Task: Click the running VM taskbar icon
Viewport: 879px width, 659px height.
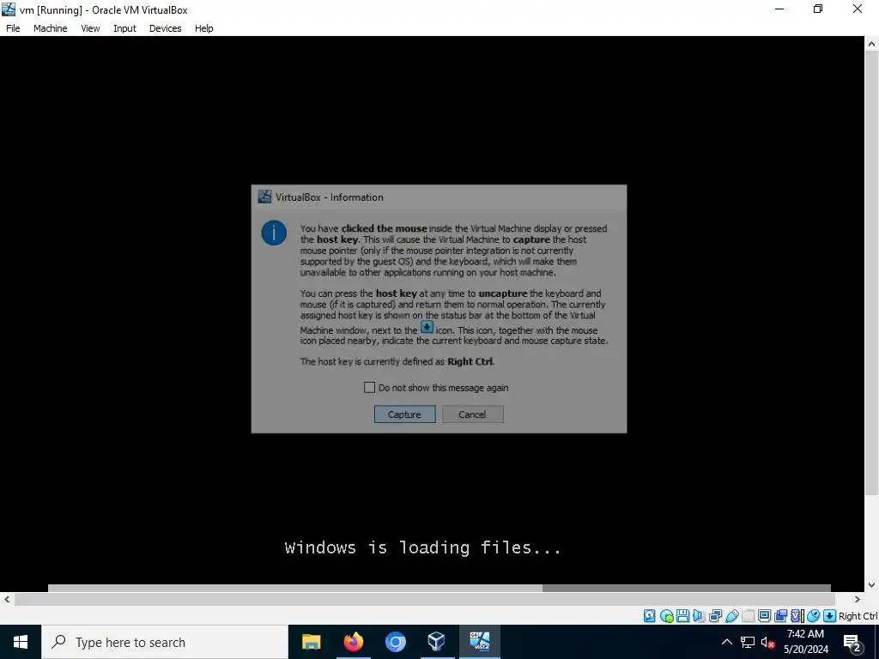Action: point(479,642)
